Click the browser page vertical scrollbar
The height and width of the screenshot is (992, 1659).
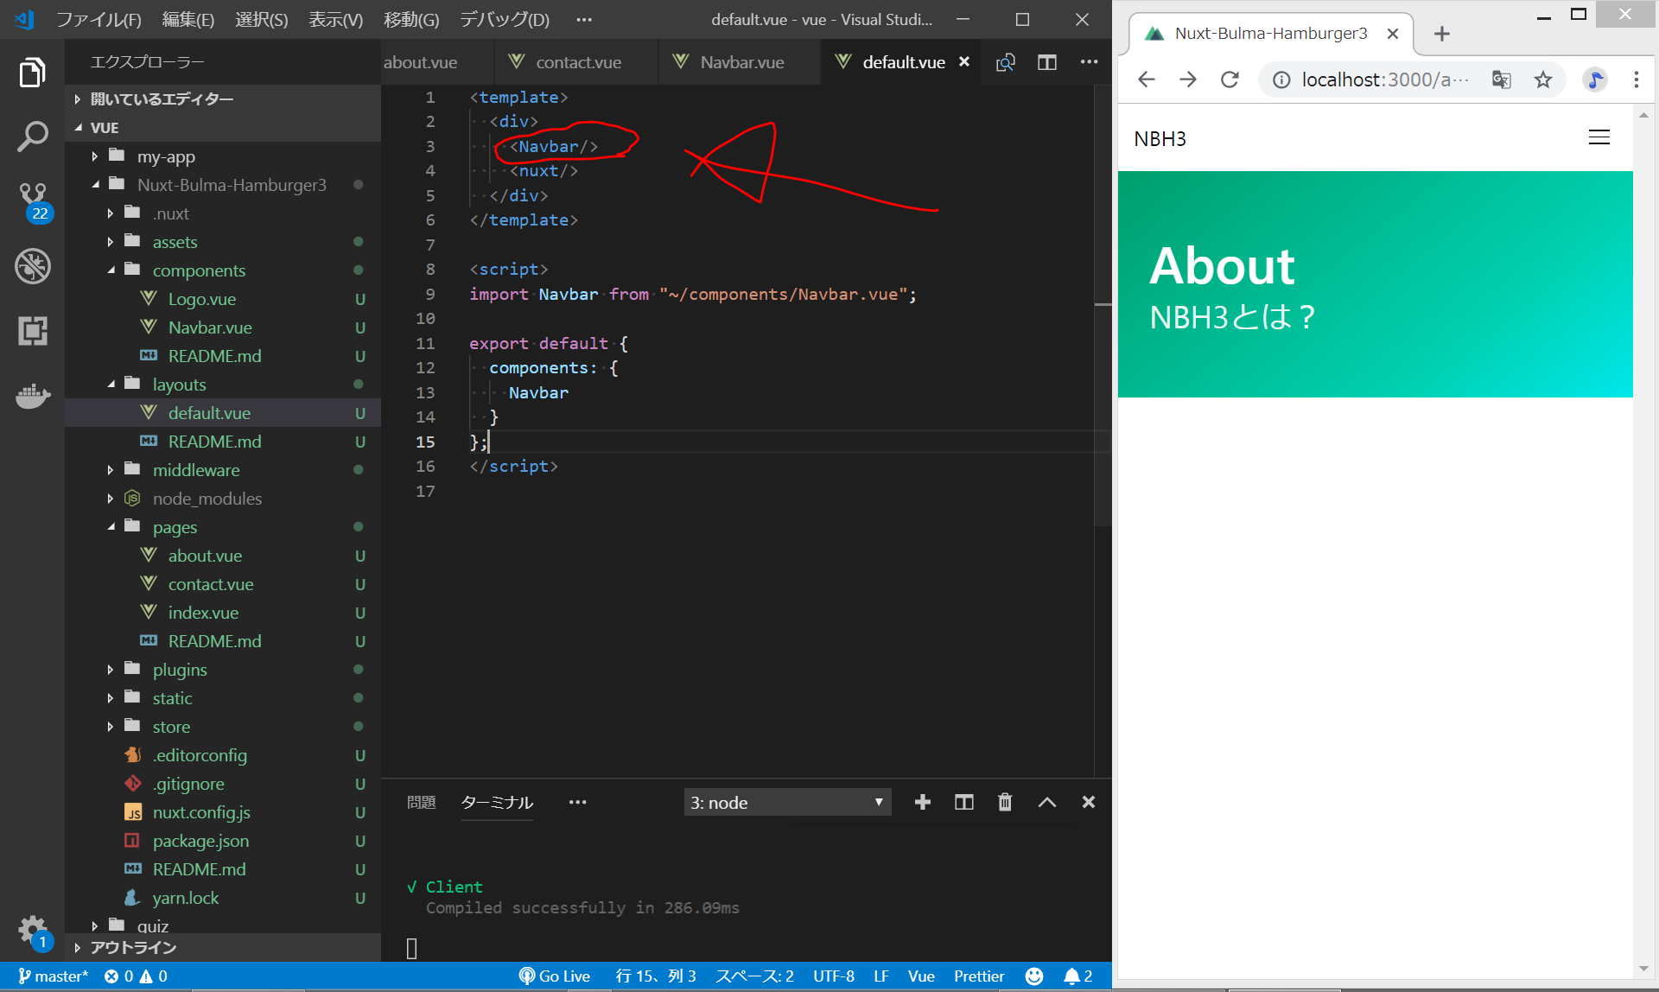tap(1643, 540)
